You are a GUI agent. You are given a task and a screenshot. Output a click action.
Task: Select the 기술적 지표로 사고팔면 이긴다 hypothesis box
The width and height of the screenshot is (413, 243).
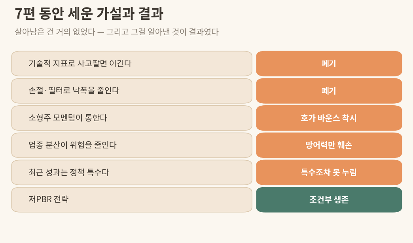(x=132, y=63)
